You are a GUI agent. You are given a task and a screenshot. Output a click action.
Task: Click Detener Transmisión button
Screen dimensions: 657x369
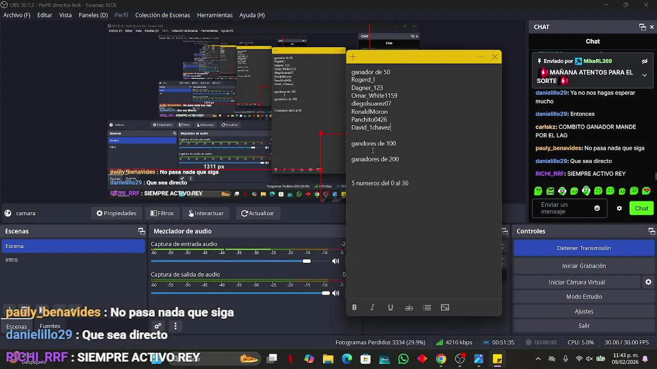click(584, 248)
